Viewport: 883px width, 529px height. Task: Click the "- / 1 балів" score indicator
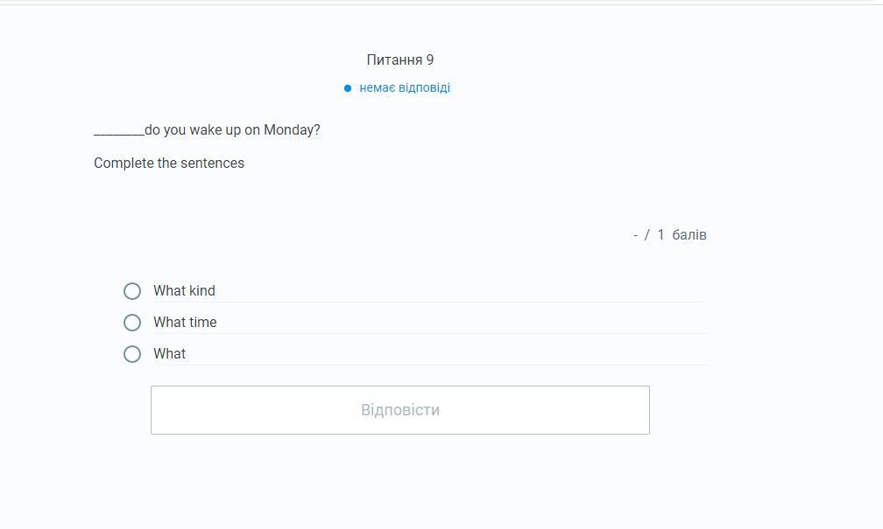(669, 235)
